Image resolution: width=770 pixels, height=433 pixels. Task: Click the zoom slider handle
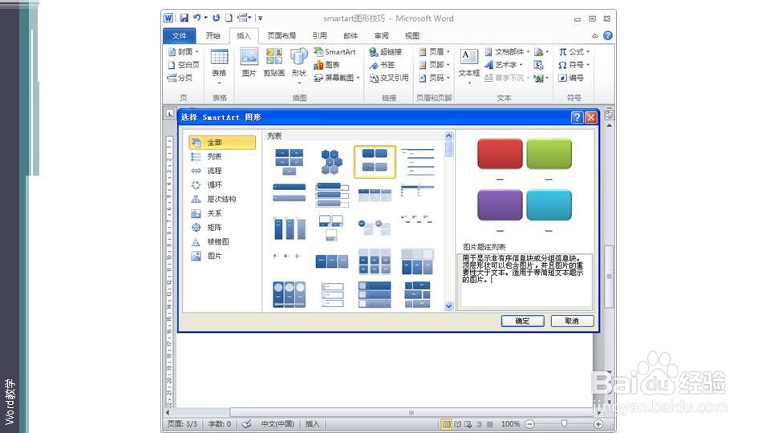[564, 423]
